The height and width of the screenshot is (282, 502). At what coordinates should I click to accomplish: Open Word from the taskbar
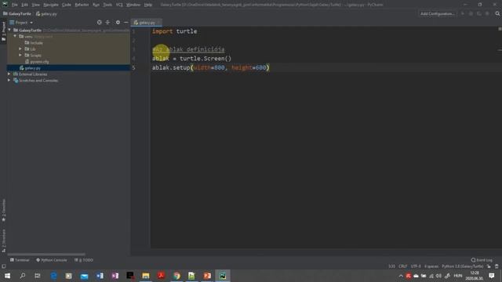pos(100,276)
